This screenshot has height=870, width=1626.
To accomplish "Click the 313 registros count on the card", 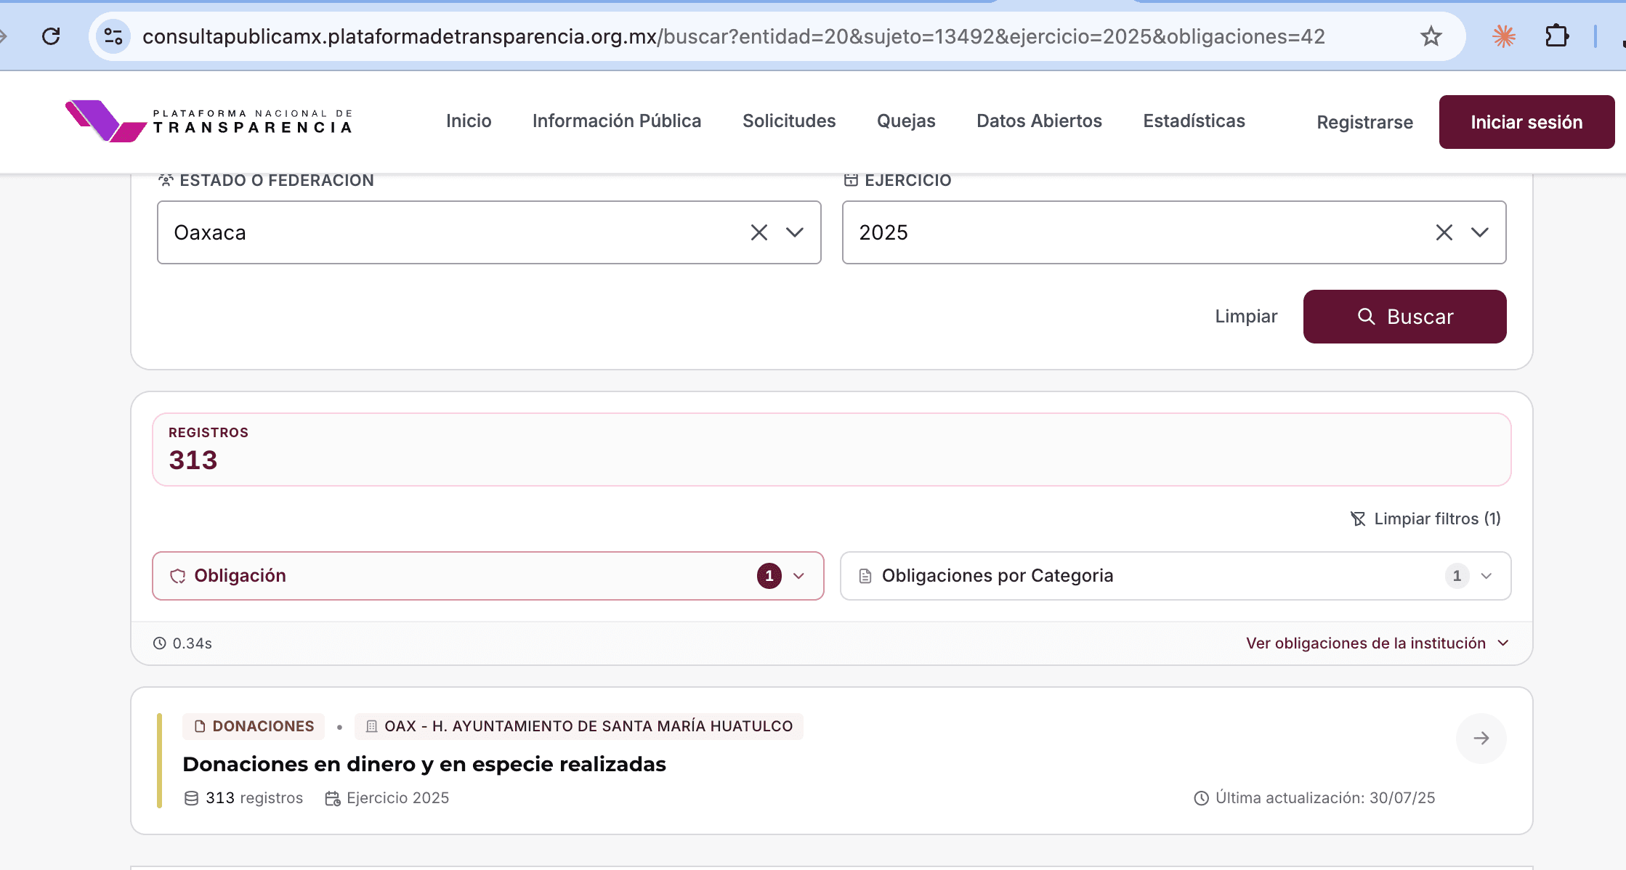I will [x=243, y=798].
